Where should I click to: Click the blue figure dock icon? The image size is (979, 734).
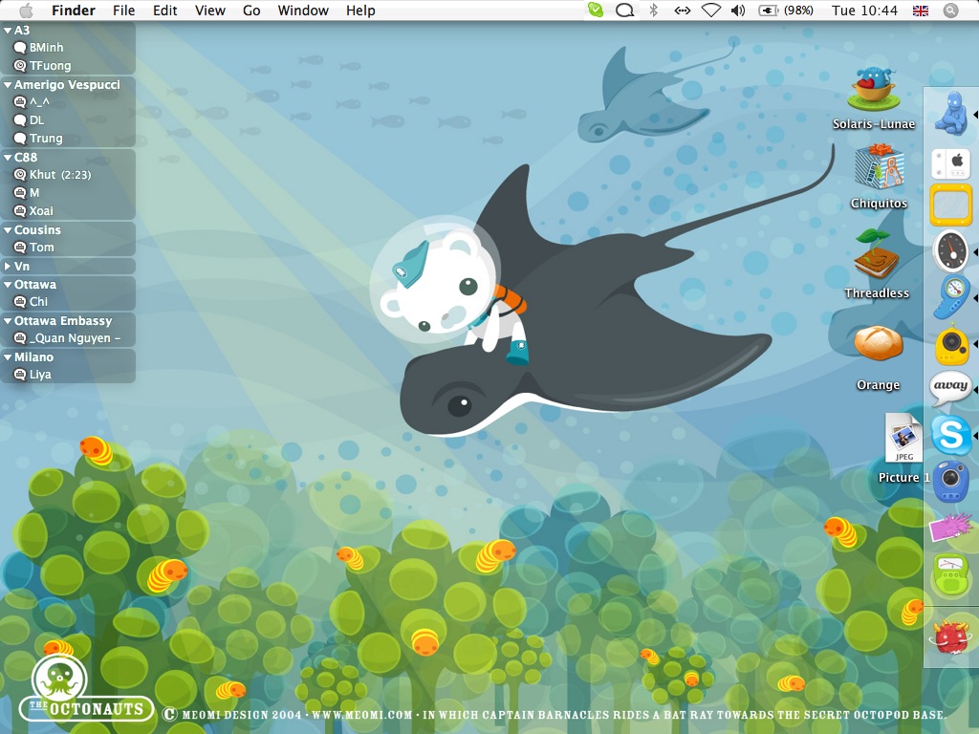951,113
